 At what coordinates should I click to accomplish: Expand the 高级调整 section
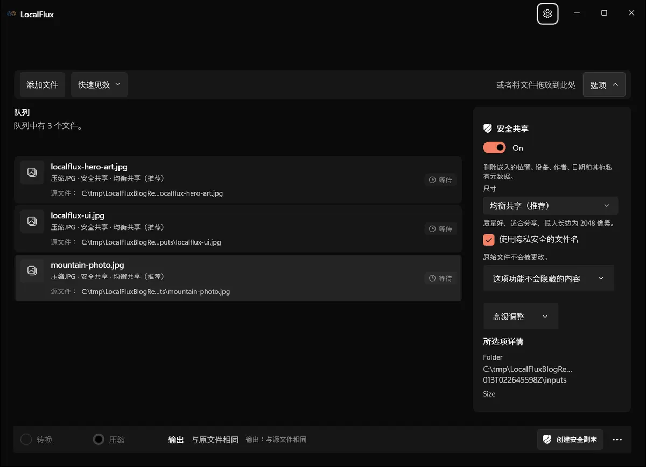(521, 317)
